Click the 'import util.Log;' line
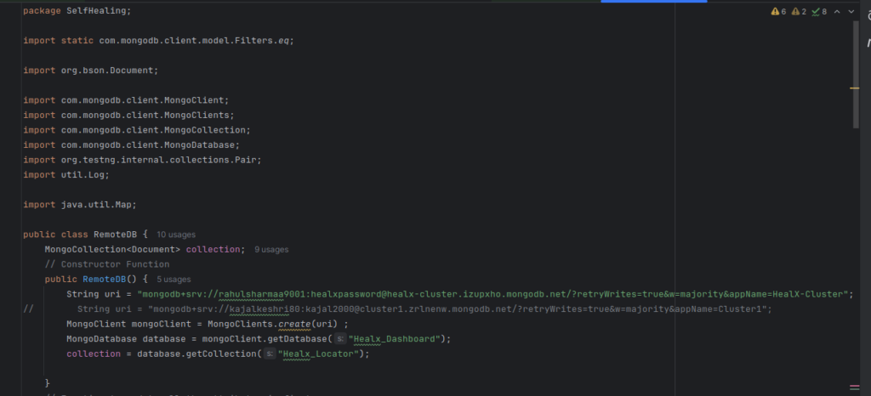Viewport: 871px width, 396px height. tap(66, 175)
